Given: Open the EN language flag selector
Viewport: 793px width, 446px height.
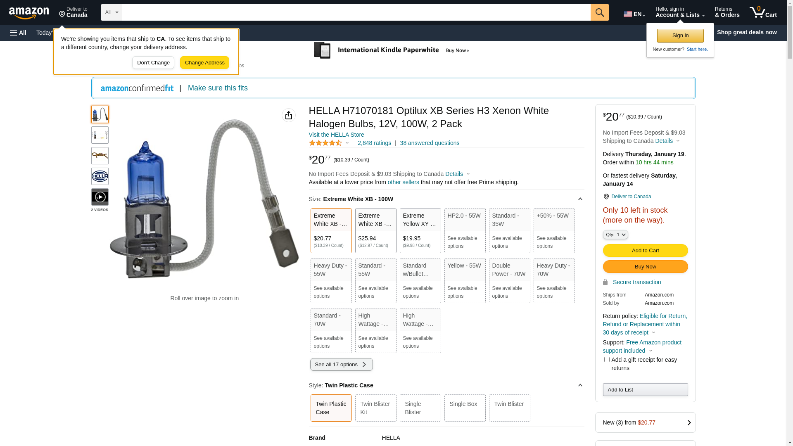Looking at the screenshot, I should [x=634, y=14].
